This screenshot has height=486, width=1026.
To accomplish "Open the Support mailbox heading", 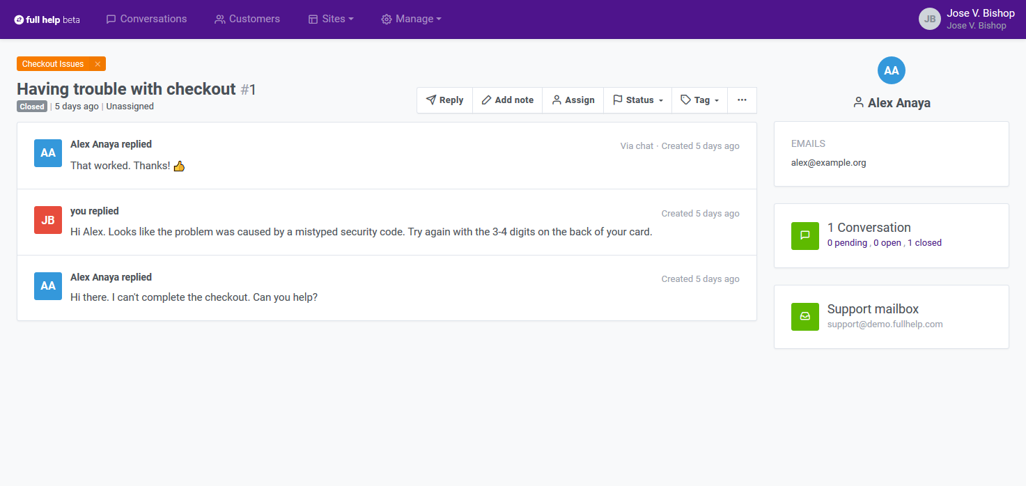I will (x=873, y=309).
